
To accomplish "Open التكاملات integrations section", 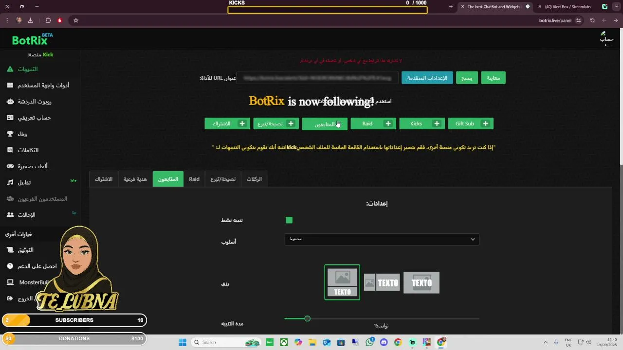I will 22,150.
